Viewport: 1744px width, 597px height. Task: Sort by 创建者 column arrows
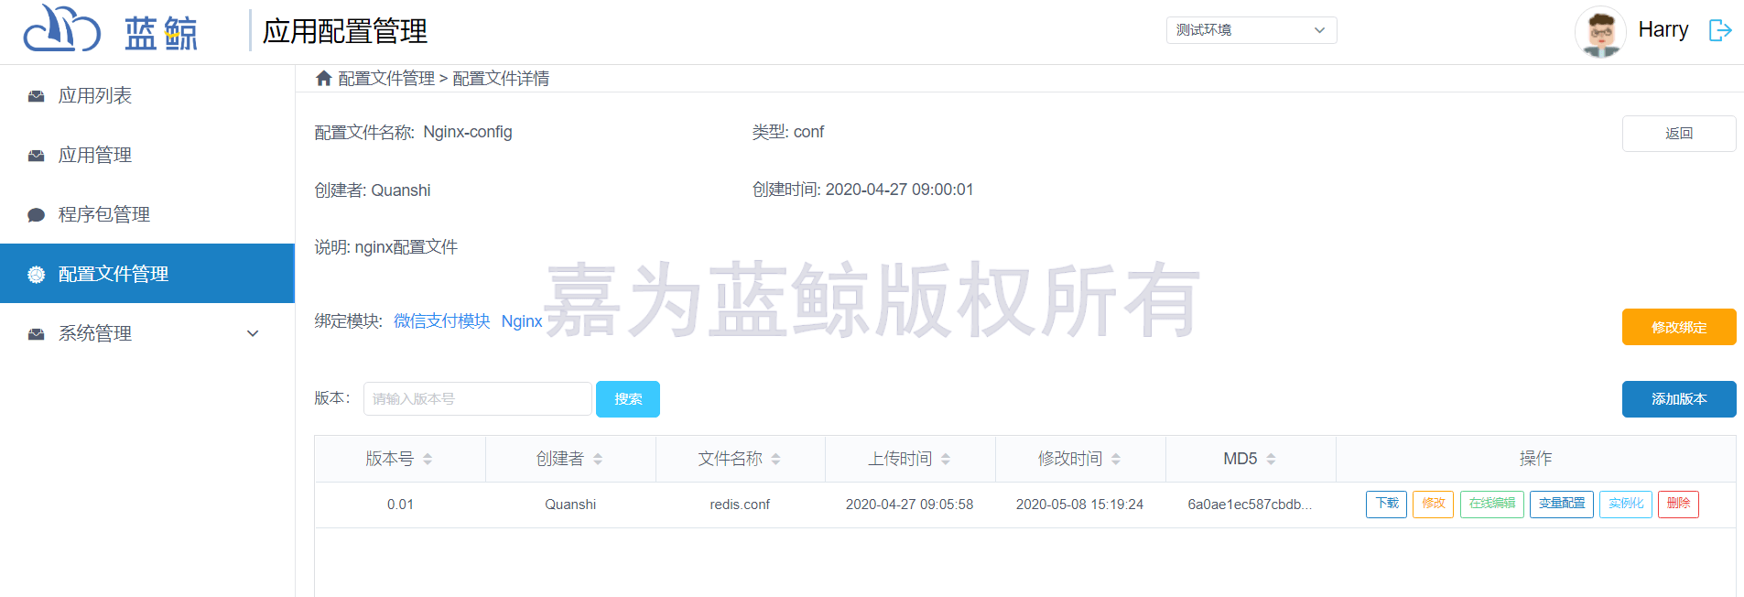click(x=598, y=459)
